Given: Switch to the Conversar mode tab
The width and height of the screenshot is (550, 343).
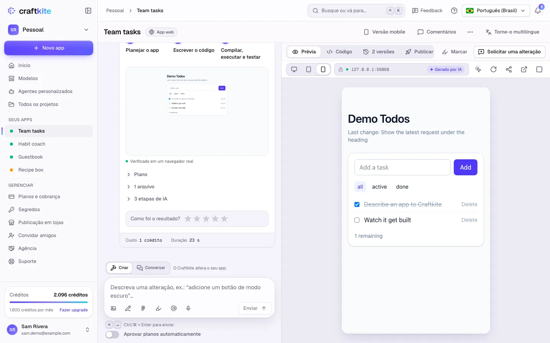Looking at the screenshot, I should point(151,268).
